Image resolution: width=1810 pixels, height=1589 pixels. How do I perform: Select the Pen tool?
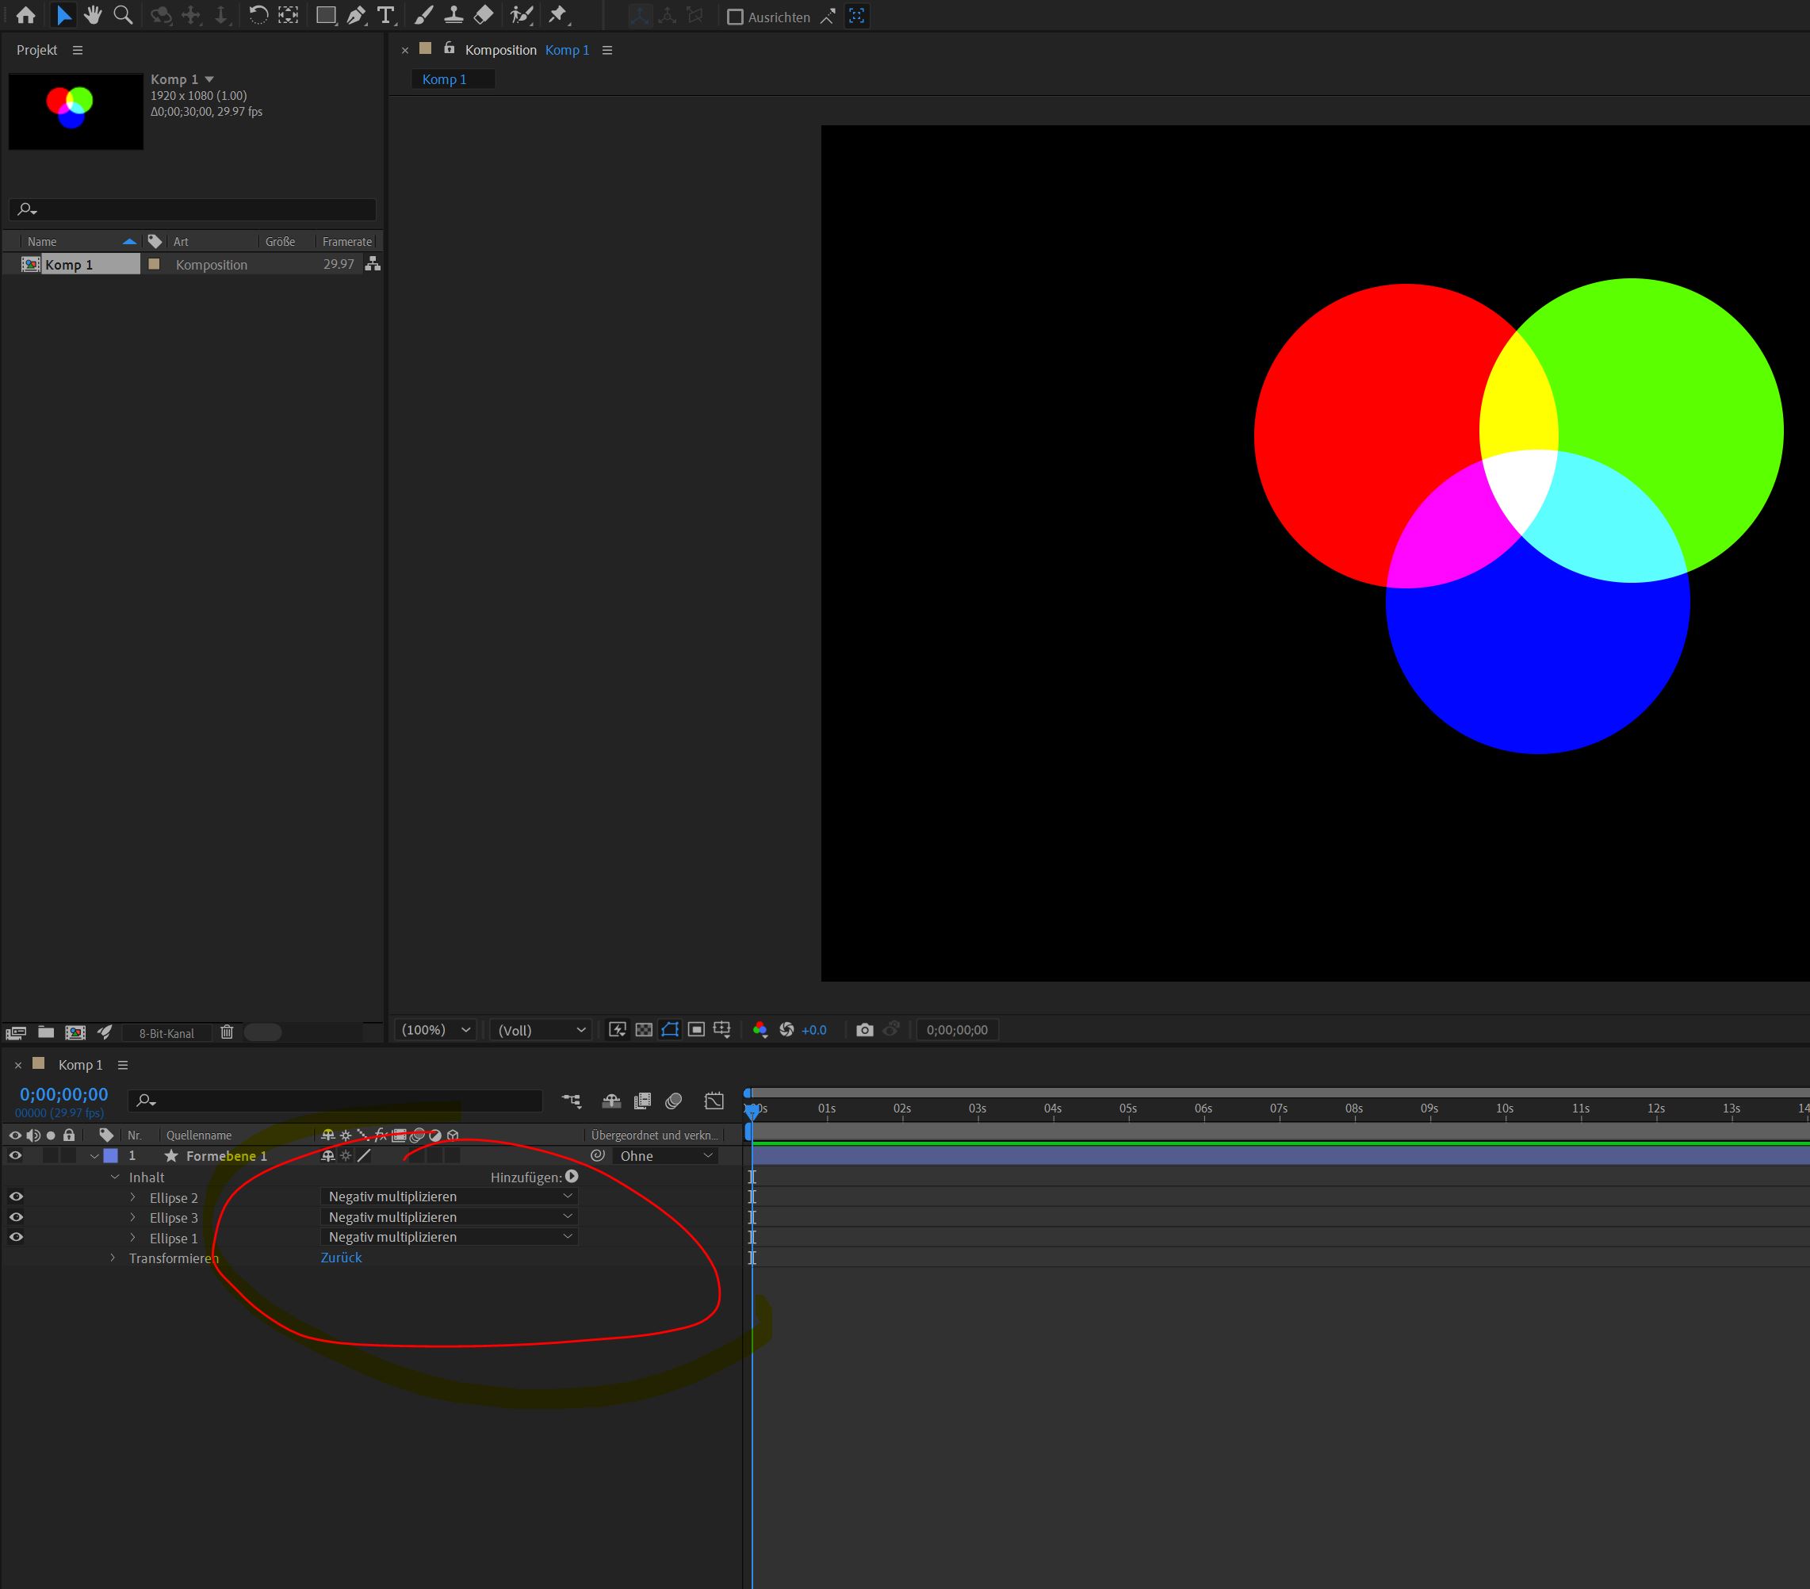[356, 15]
